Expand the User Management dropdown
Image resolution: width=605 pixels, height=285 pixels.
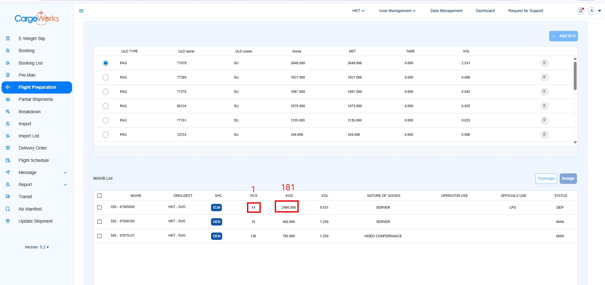[x=397, y=11]
